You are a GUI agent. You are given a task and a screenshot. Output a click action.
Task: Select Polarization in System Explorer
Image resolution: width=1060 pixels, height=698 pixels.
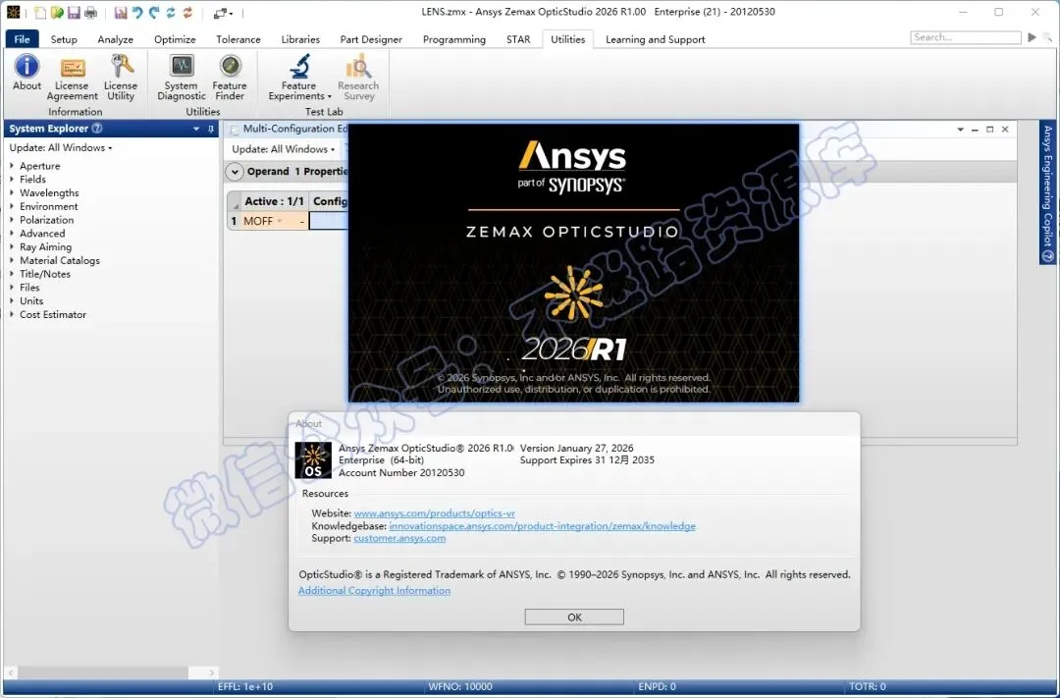(47, 220)
